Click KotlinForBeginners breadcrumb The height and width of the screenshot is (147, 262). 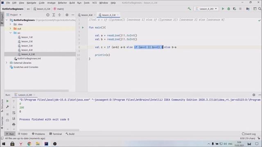[13, 9]
